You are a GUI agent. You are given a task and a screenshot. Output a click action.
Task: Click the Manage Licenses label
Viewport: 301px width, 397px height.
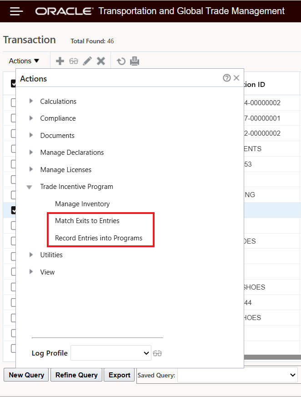[x=66, y=170]
